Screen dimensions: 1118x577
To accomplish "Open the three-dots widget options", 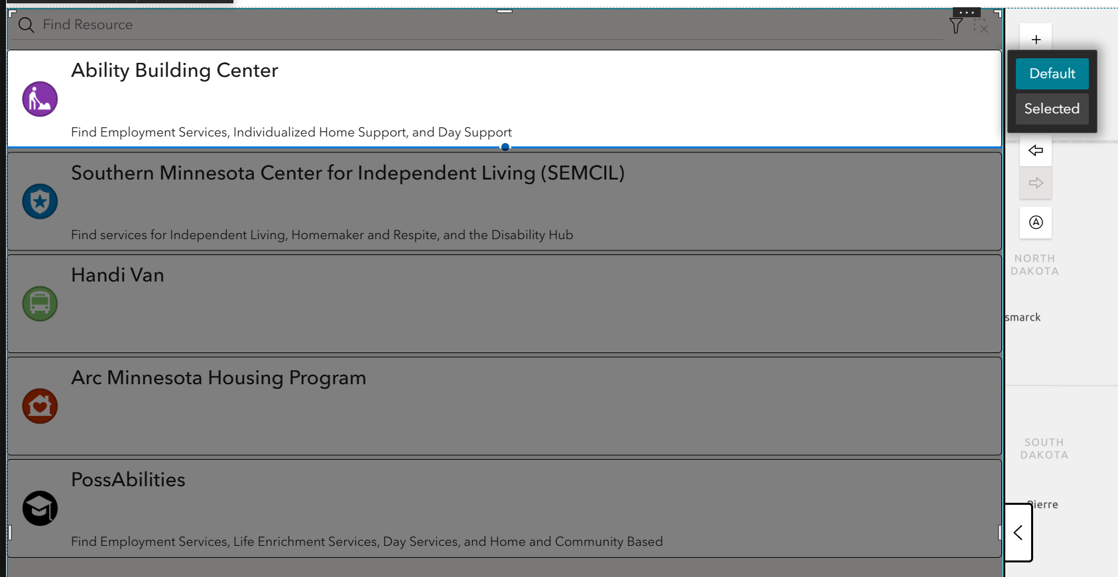I will pyautogui.click(x=967, y=13).
